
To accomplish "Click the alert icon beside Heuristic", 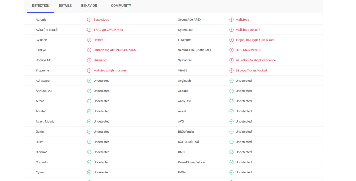I will click(x=89, y=60).
